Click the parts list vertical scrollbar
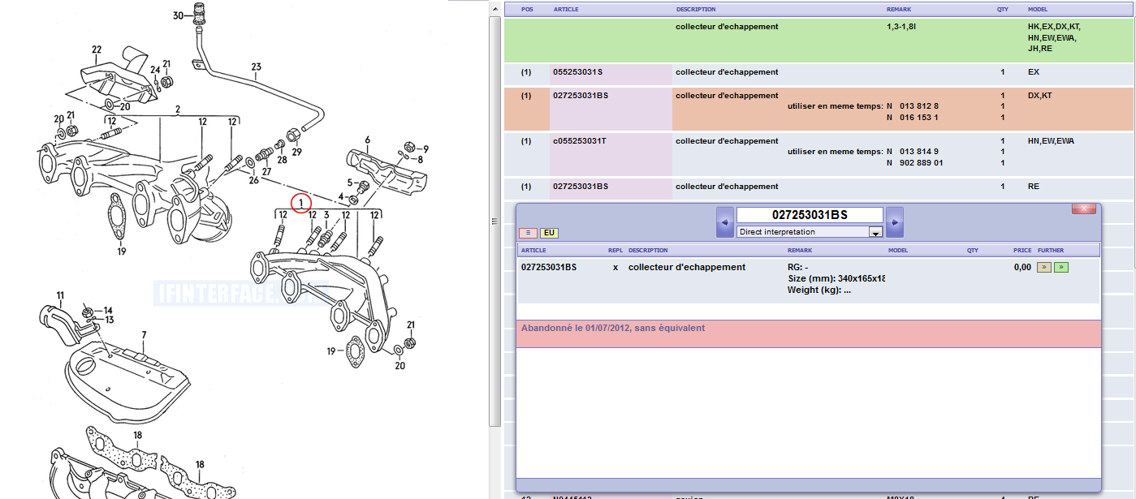Screen dimensions: 1136x499 click(495, 122)
